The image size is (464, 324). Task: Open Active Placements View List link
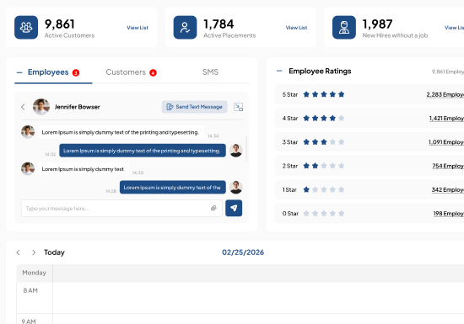point(296,28)
